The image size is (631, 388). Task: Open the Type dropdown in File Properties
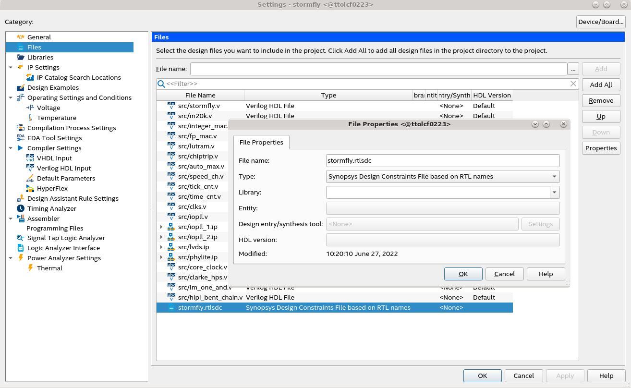(555, 176)
